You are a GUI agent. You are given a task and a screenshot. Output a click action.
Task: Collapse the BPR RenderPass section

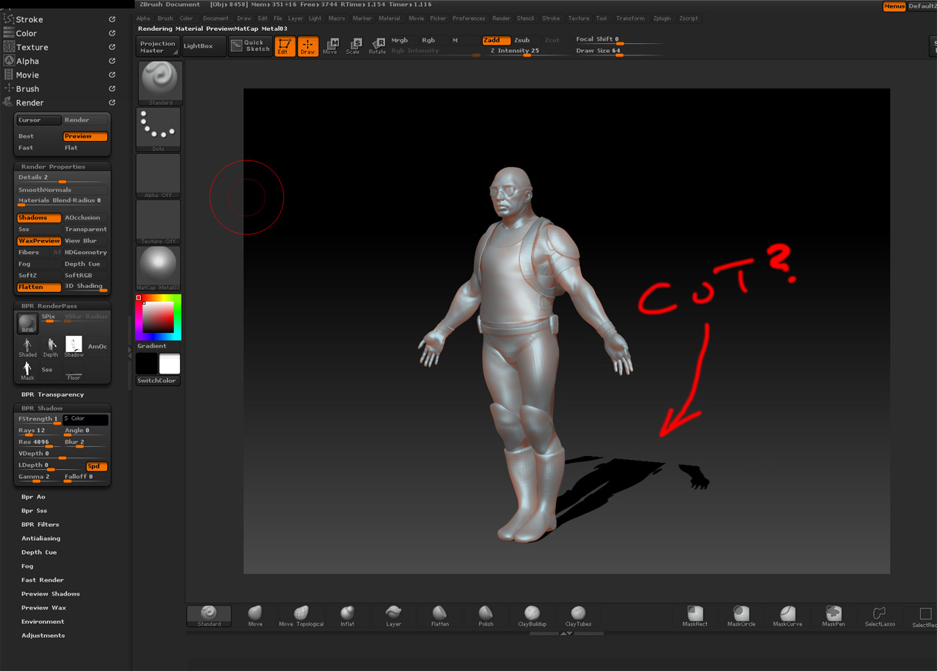pos(49,306)
